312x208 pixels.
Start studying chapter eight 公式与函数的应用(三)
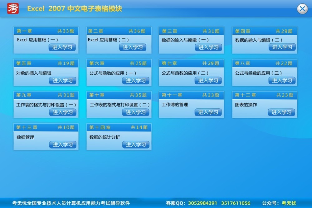[x=282, y=81]
